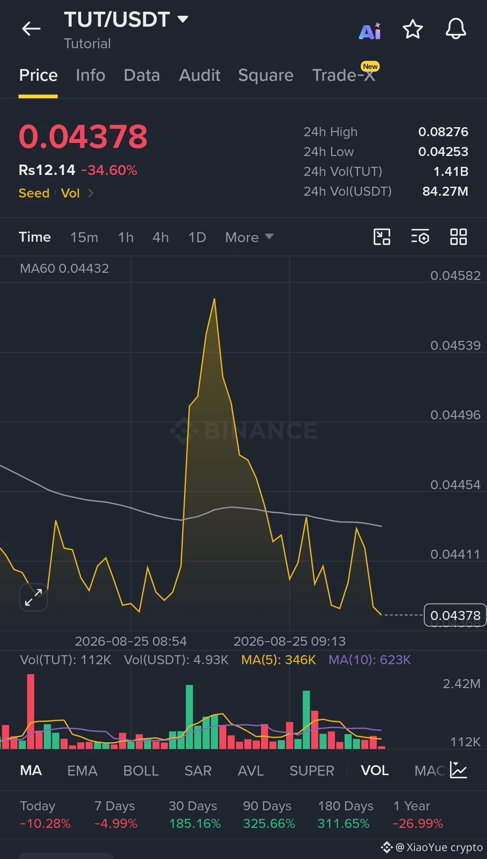This screenshot has height=859, width=487.
Task: Tap the Rs12.14 converted price
Action: (x=47, y=170)
